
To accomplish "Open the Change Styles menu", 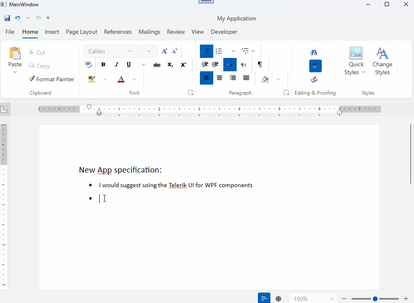I will pyautogui.click(x=382, y=61).
